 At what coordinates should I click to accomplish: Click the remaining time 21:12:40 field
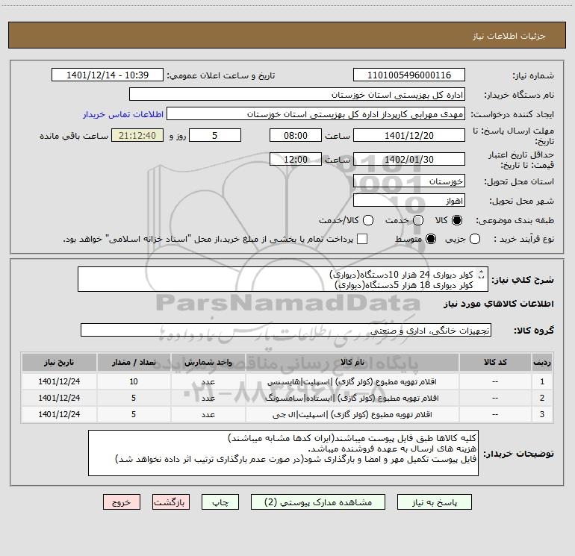[x=137, y=136]
